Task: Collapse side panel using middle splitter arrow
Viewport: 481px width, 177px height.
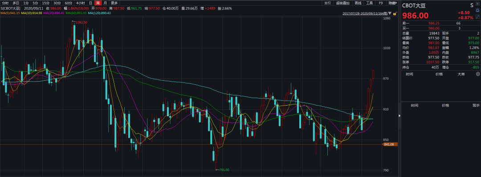Action: 399,116
